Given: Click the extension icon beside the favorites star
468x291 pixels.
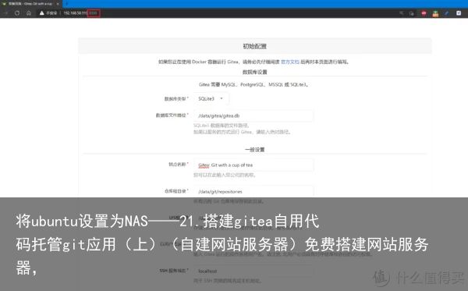Looking at the screenshot, I should point(412,13).
